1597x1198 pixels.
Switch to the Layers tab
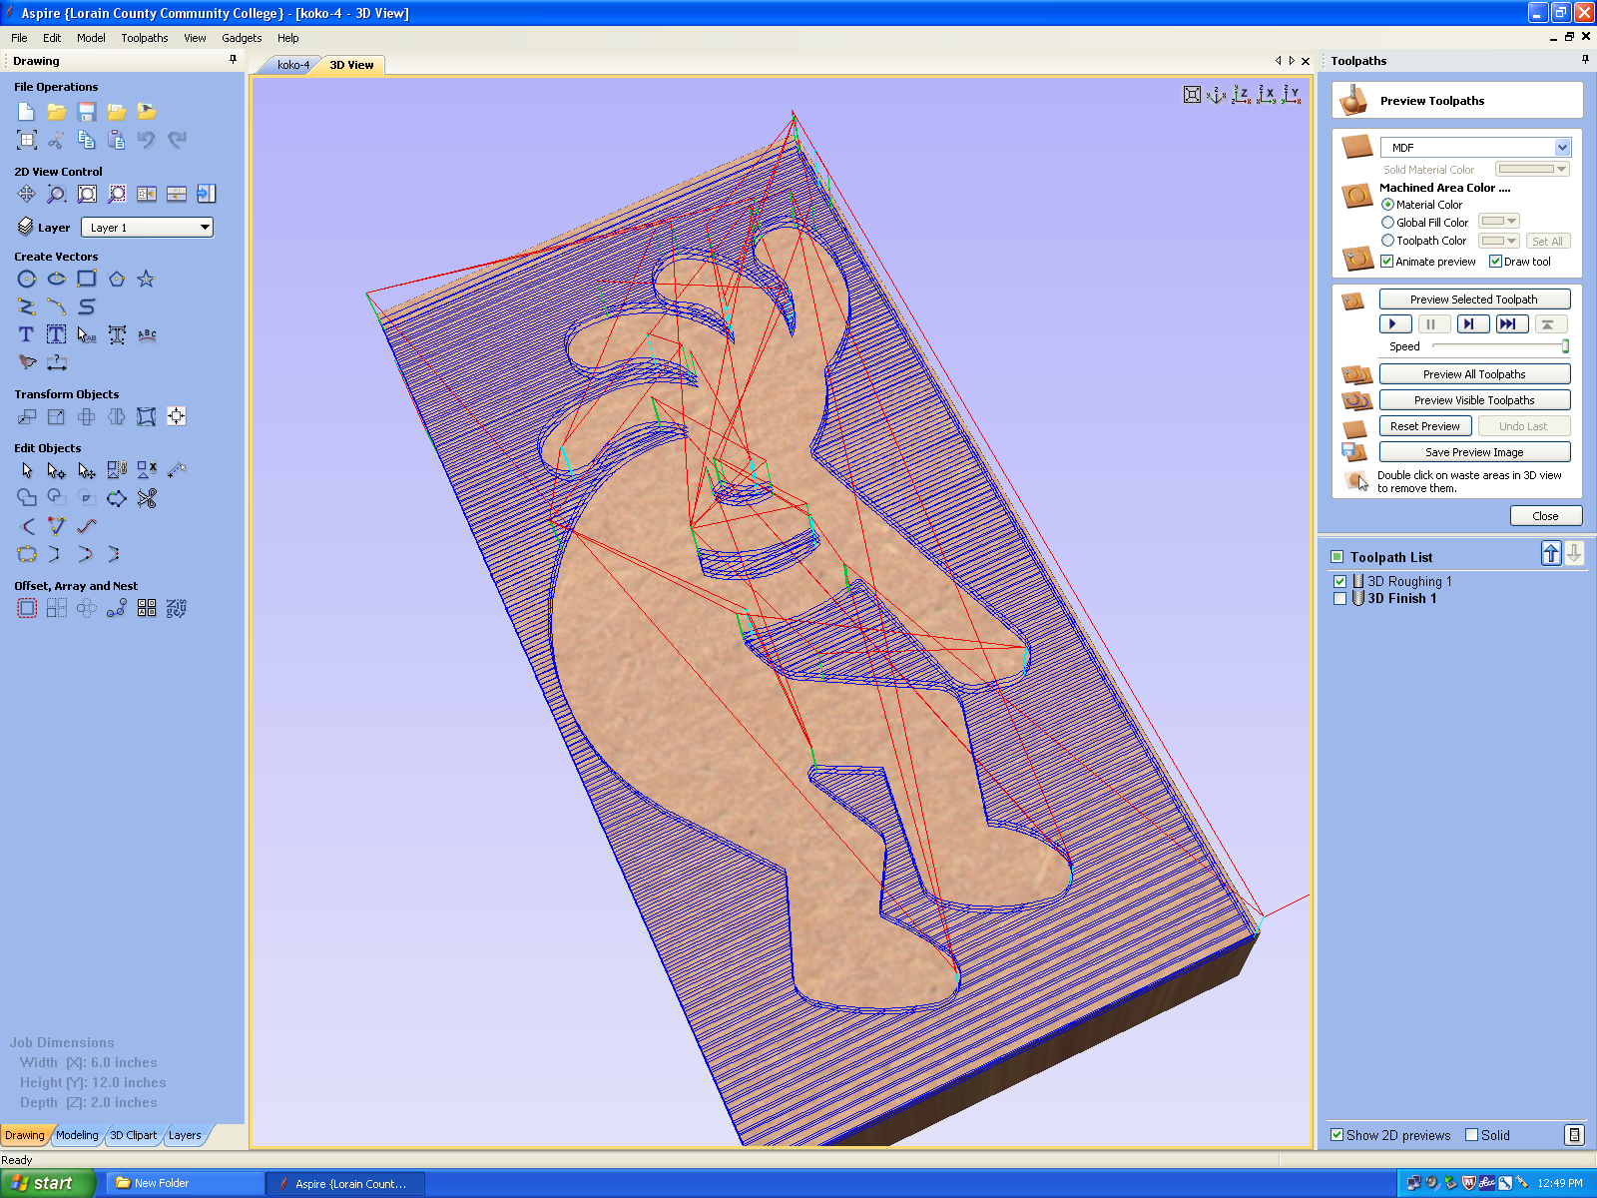click(x=185, y=1135)
